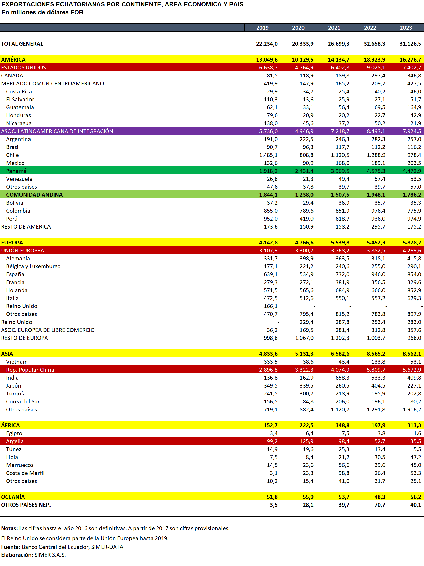Click the Honduras row label
Viewport: 424px width, 566px height.
point(18,115)
